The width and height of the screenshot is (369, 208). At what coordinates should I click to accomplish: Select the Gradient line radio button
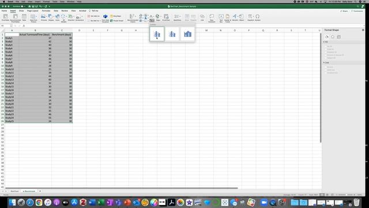[326, 73]
